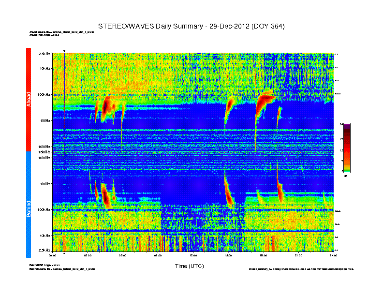Select the dB intensity color bar

point(347,148)
